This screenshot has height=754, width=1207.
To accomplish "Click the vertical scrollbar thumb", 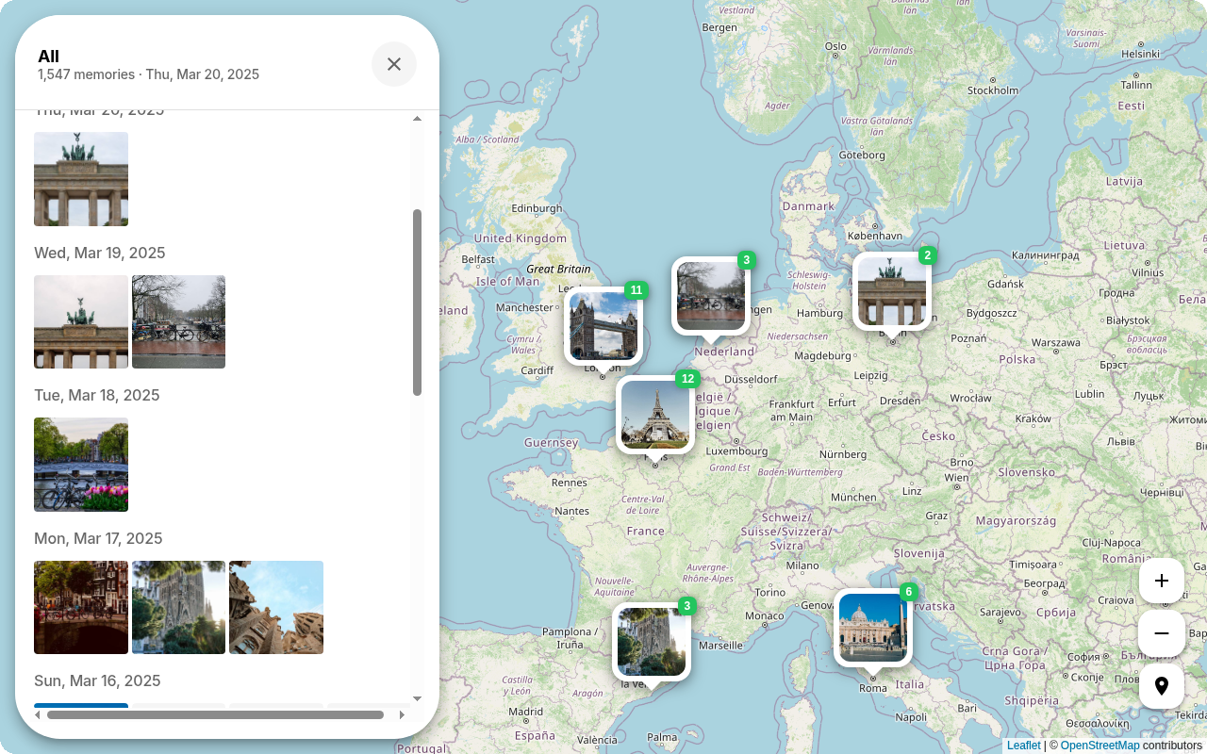I will click(x=417, y=302).
